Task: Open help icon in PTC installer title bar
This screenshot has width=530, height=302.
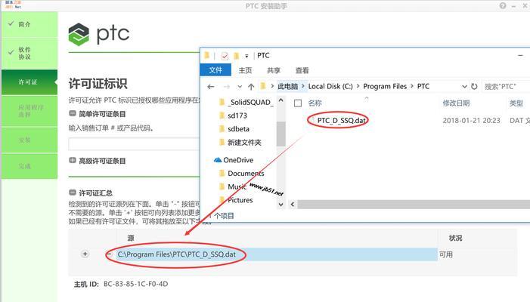Action: tap(503, 6)
